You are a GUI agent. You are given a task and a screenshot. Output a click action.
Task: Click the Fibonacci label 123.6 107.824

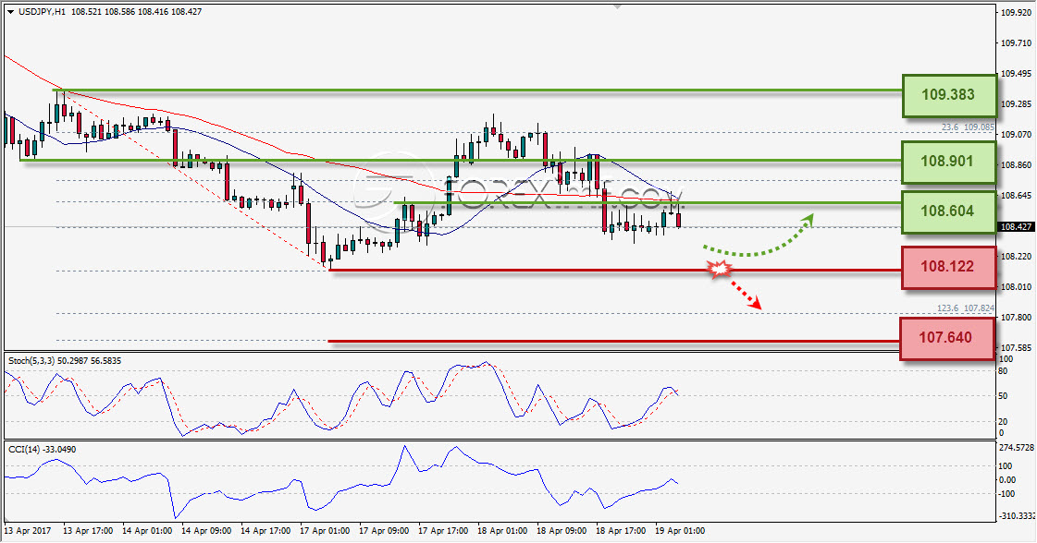966,308
